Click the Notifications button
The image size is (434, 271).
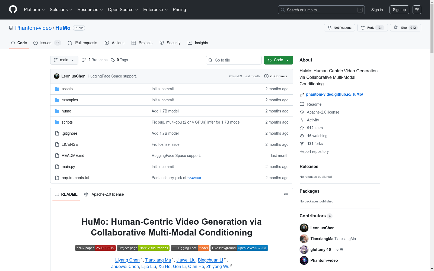tap(339, 28)
